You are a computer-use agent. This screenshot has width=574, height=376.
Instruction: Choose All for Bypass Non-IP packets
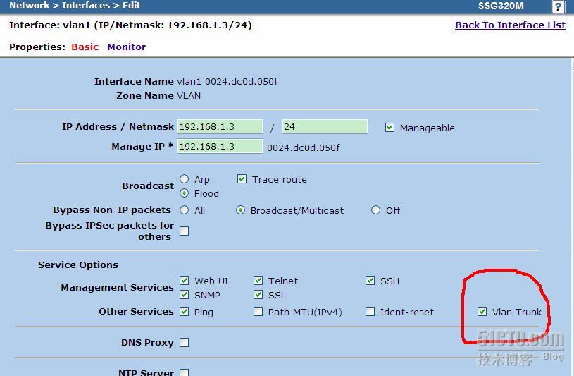(185, 210)
